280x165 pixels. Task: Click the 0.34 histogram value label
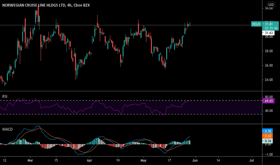tap(268, 141)
